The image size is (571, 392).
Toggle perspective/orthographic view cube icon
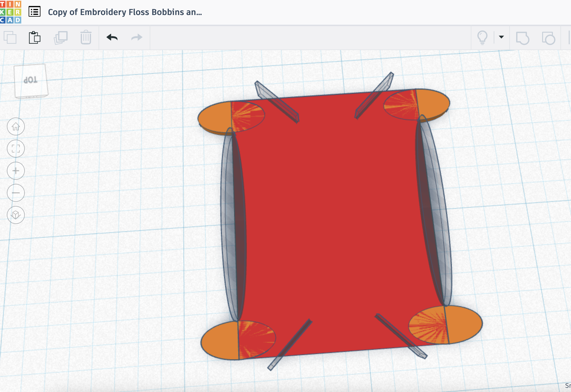click(x=16, y=215)
